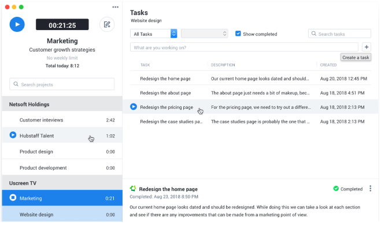Open the three-dot menu at top
The height and width of the screenshot is (228, 381).
(116, 7)
